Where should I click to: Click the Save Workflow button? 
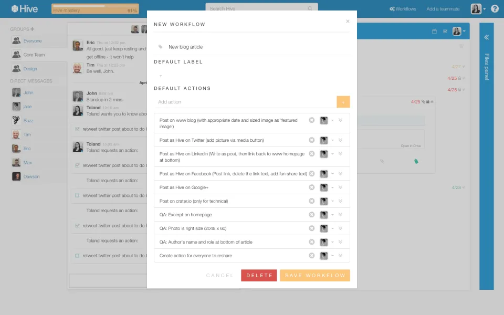coord(314,276)
